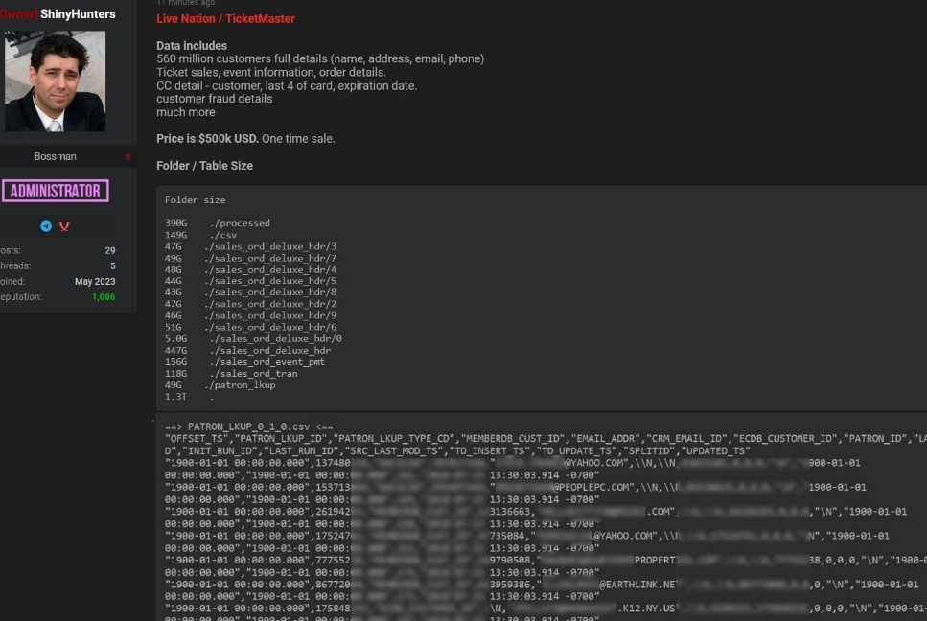This screenshot has height=621, width=927.
Task: Click the OFFSET_TS column header line
Action: 545,438
